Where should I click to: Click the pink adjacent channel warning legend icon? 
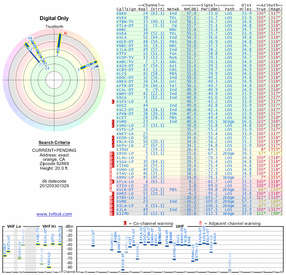click(201, 223)
